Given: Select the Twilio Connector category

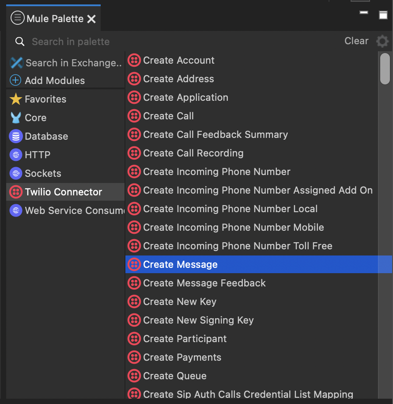Looking at the screenshot, I should tap(63, 192).
